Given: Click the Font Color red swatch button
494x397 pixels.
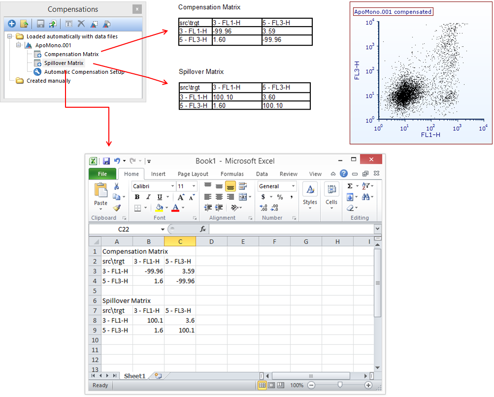Looking at the screenshot, I should (x=175, y=208).
